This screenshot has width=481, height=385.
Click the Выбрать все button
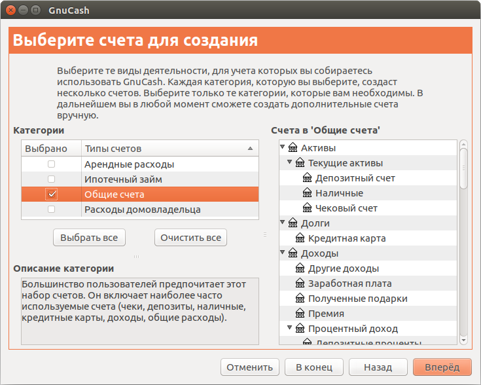click(89, 238)
